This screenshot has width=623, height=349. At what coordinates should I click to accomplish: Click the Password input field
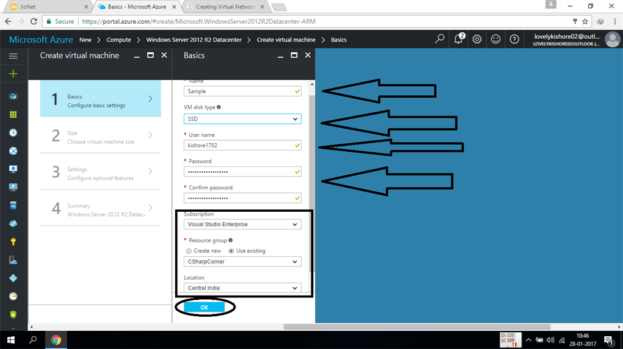click(242, 172)
